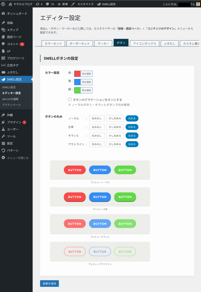Open comments bubble icon in admin bar
The image size is (201, 292).
47,4
